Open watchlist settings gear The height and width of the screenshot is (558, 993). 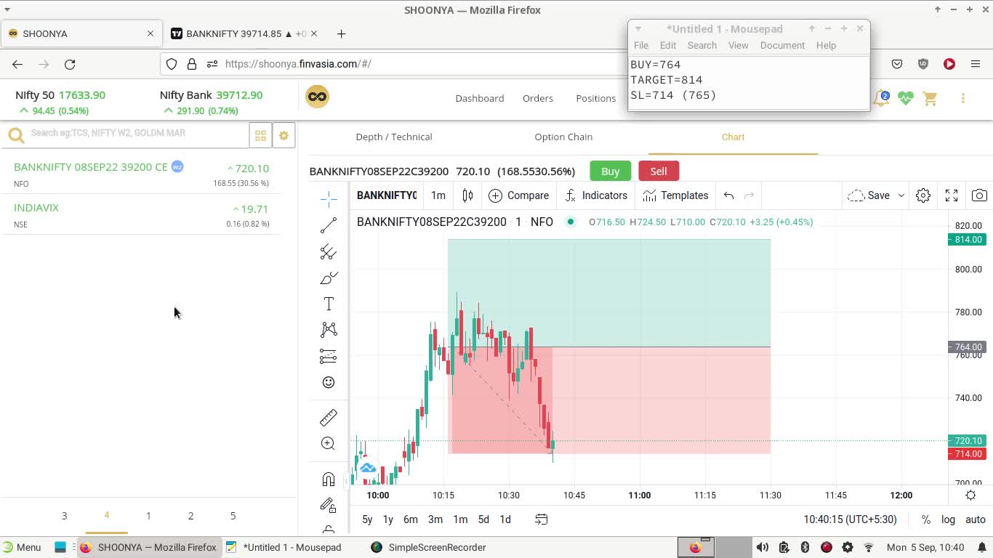point(284,136)
